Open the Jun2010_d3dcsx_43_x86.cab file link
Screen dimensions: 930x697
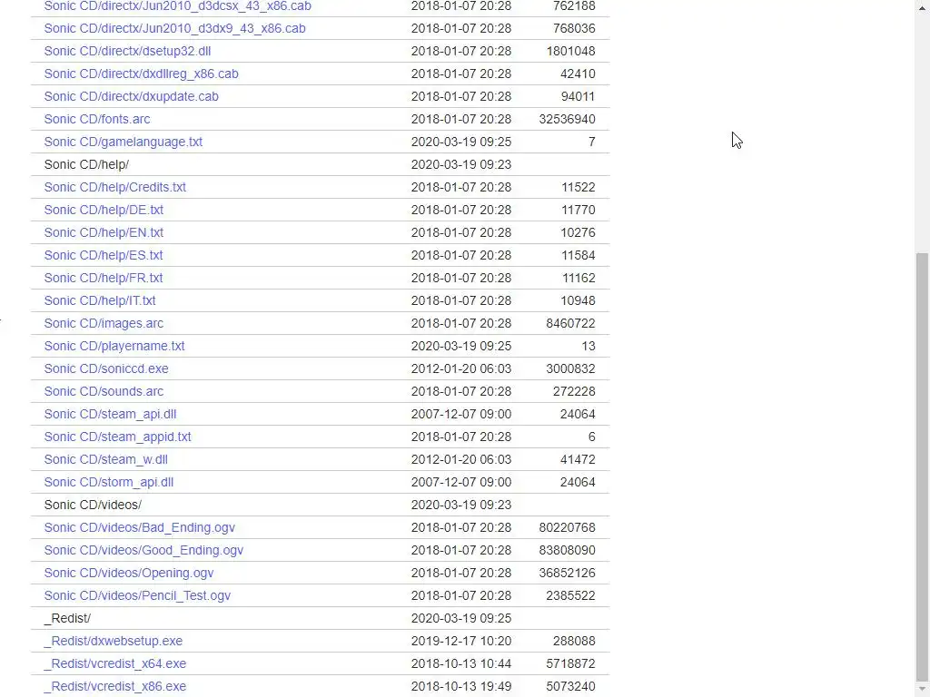(x=177, y=6)
